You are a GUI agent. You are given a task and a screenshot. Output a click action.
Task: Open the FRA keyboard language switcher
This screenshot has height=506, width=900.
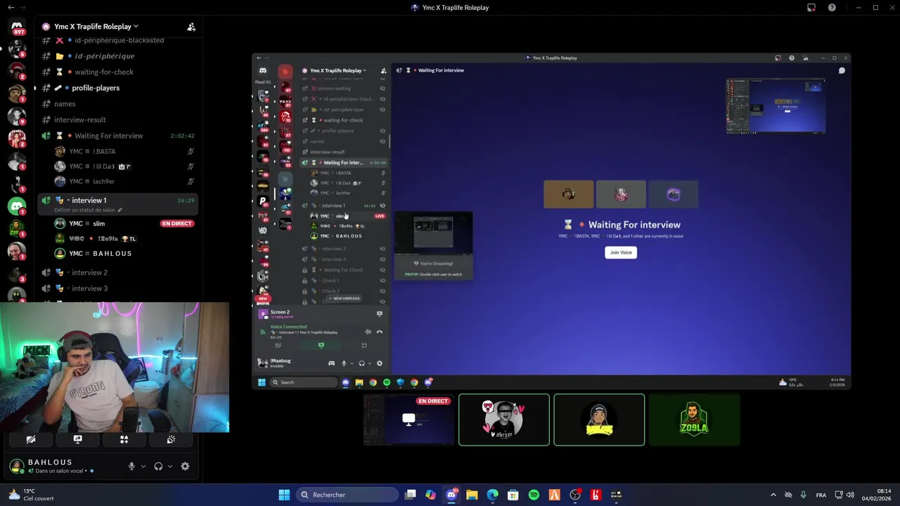(821, 495)
